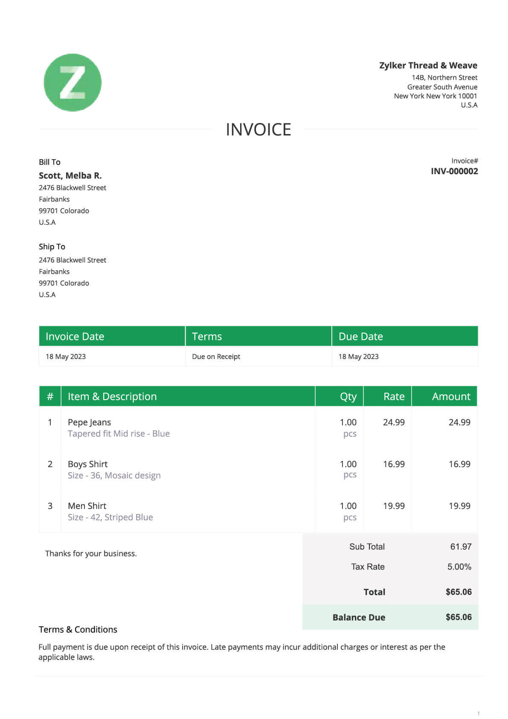Select the Pepe Jeans line item
The width and height of the screenshot is (508, 719).
point(89,422)
